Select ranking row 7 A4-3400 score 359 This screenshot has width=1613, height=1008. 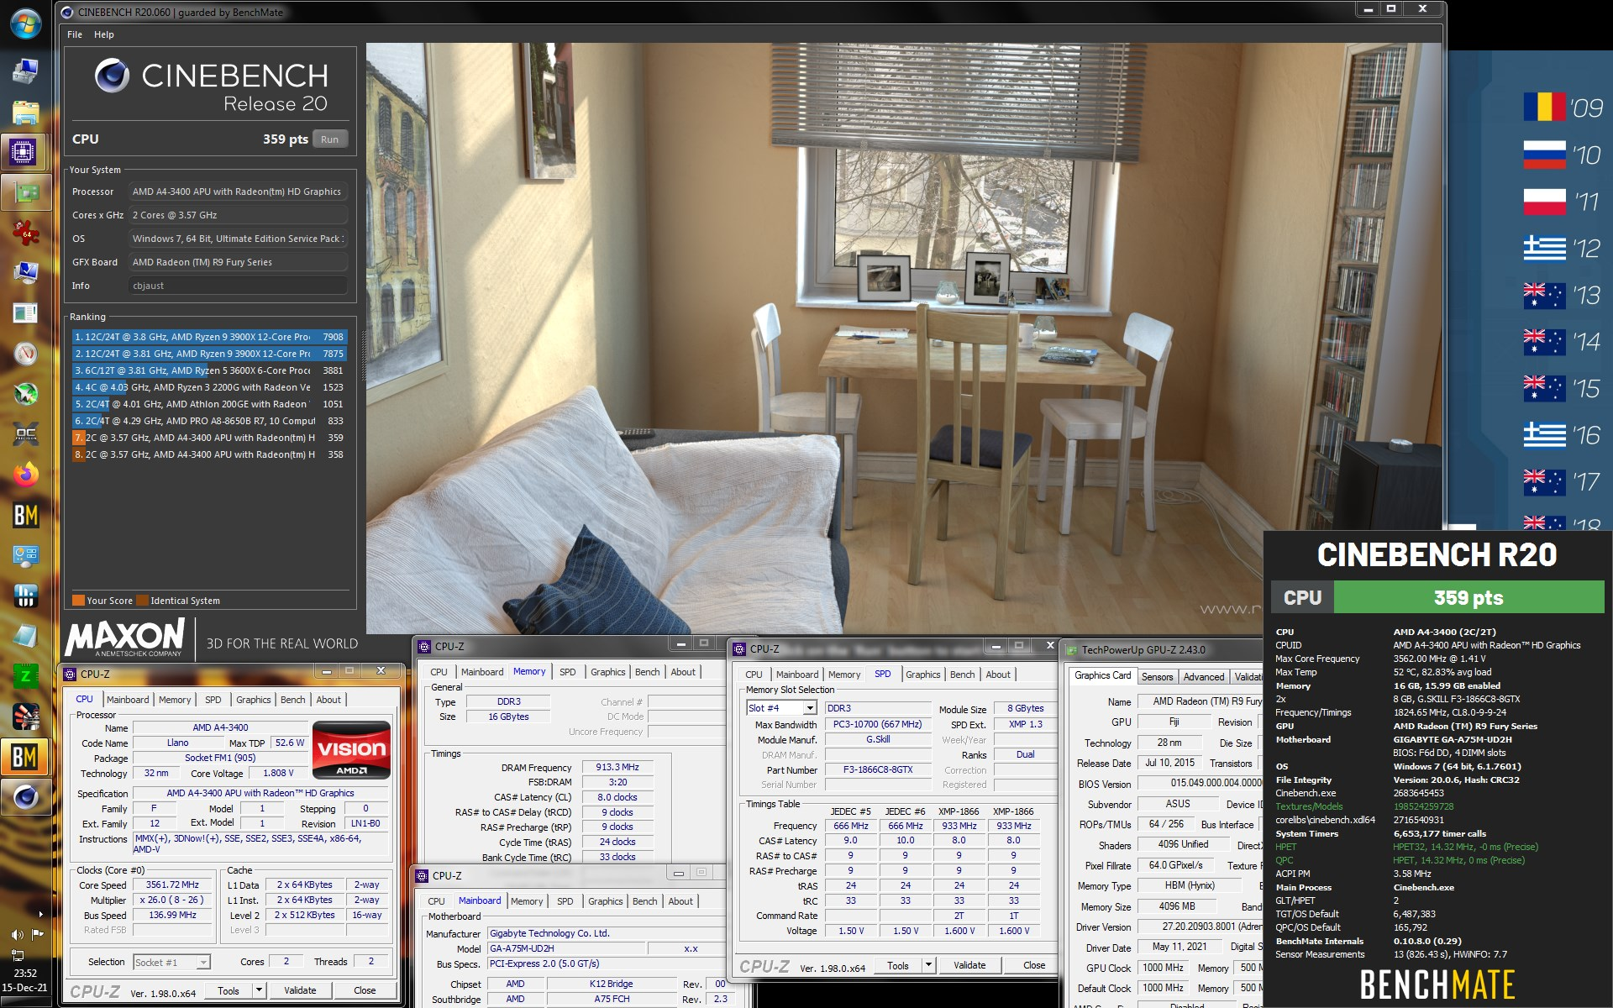click(x=209, y=438)
